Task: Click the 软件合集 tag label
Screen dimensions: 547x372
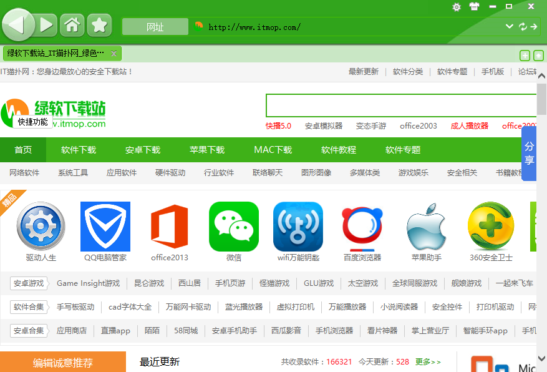Action: click(x=29, y=307)
